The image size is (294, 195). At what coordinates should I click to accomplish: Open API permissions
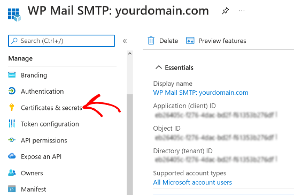[44, 140]
